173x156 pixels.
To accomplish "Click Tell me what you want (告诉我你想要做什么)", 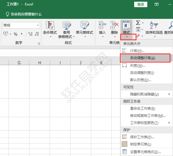I will [x=26, y=14].
